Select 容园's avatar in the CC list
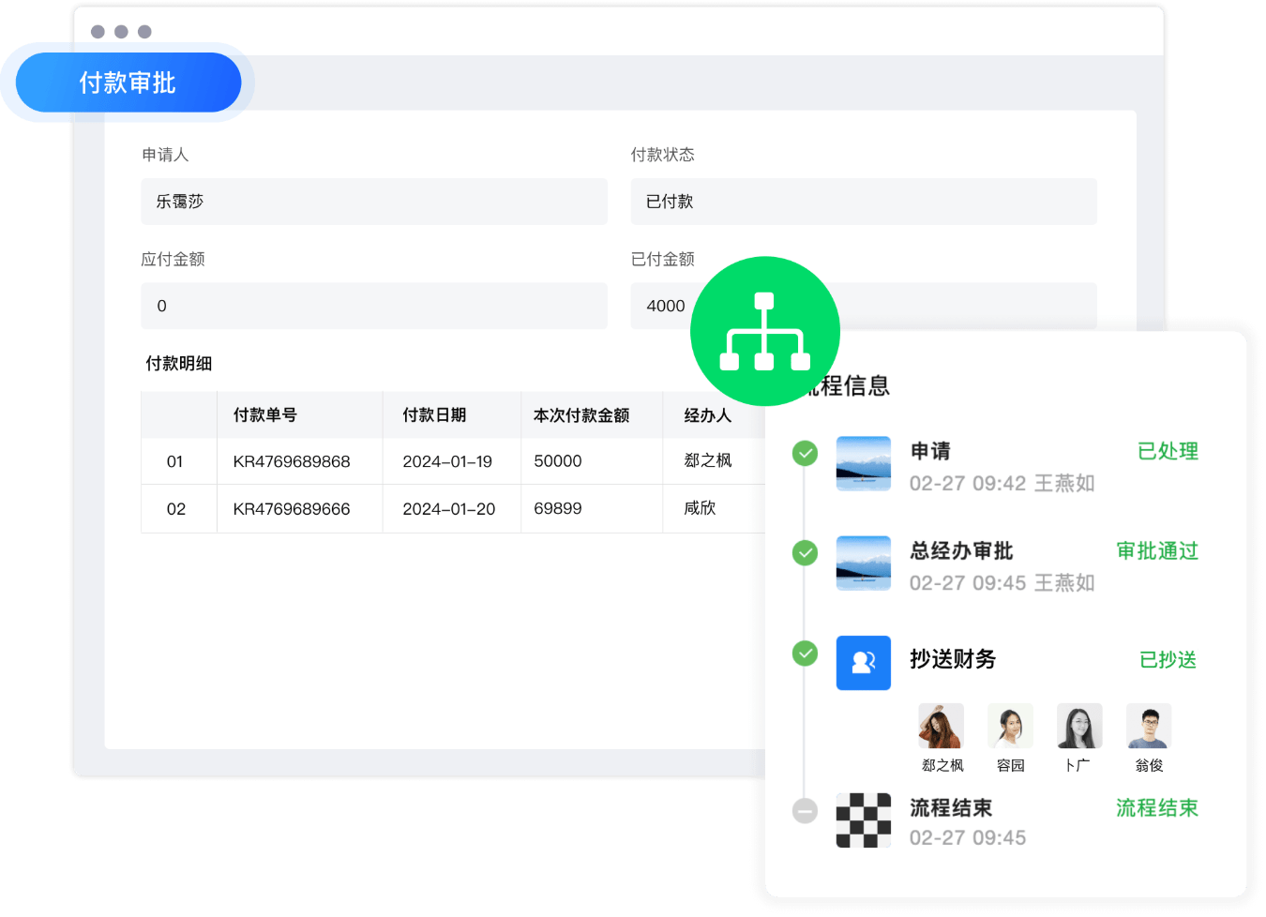This screenshot has width=1266, height=917. coord(1010,727)
